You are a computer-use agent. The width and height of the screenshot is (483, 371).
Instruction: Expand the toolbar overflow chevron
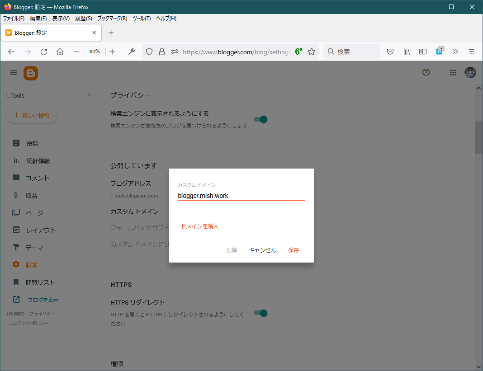point(455,52)
